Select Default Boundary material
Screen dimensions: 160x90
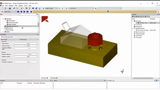(x=13, y=22)
